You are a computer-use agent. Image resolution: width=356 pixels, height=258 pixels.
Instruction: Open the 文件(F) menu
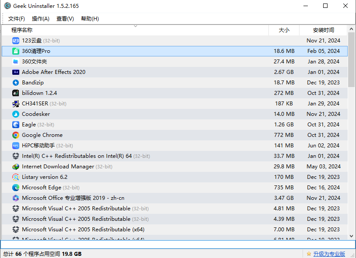point(17,19)
